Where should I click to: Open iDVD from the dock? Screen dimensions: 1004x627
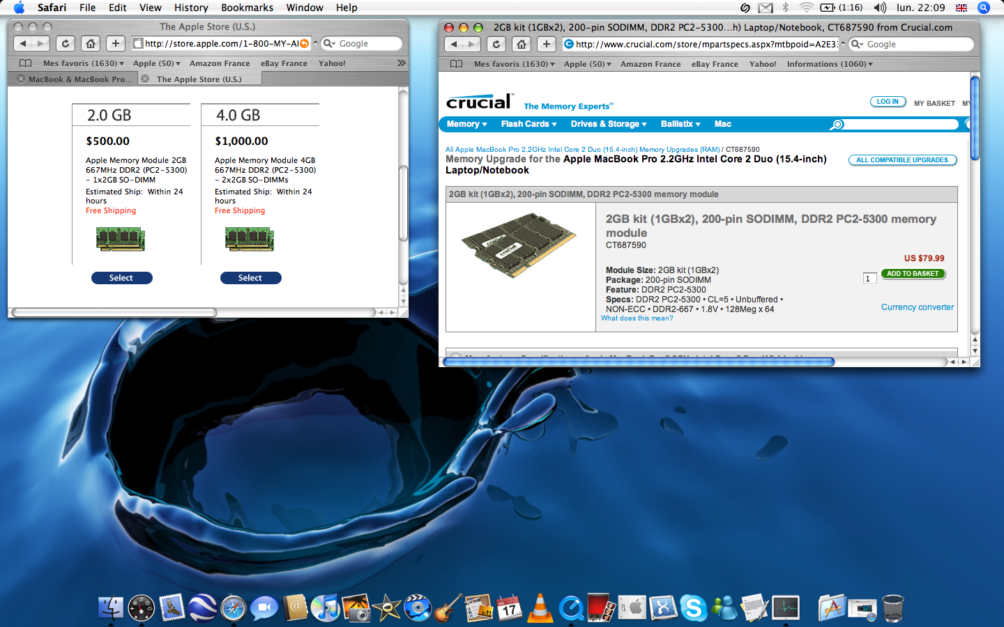coord(418,607)
